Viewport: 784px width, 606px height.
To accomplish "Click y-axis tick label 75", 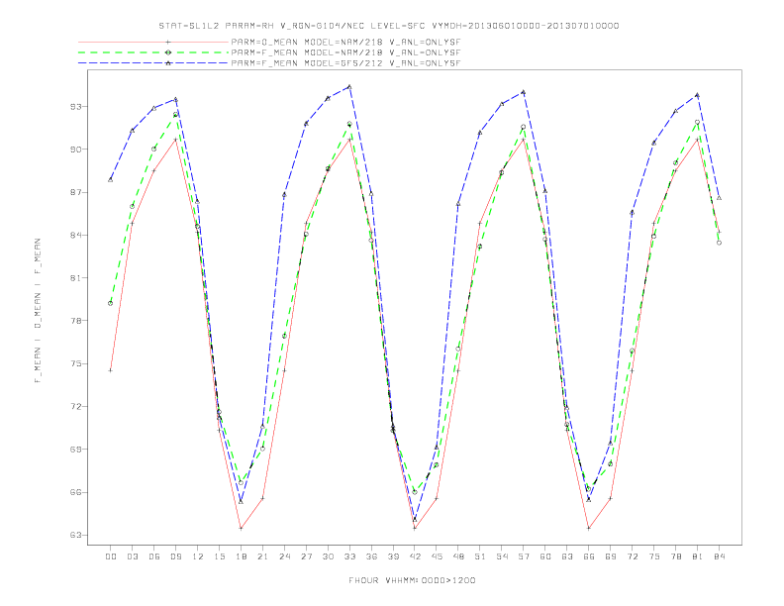I will tap(76, 364).
